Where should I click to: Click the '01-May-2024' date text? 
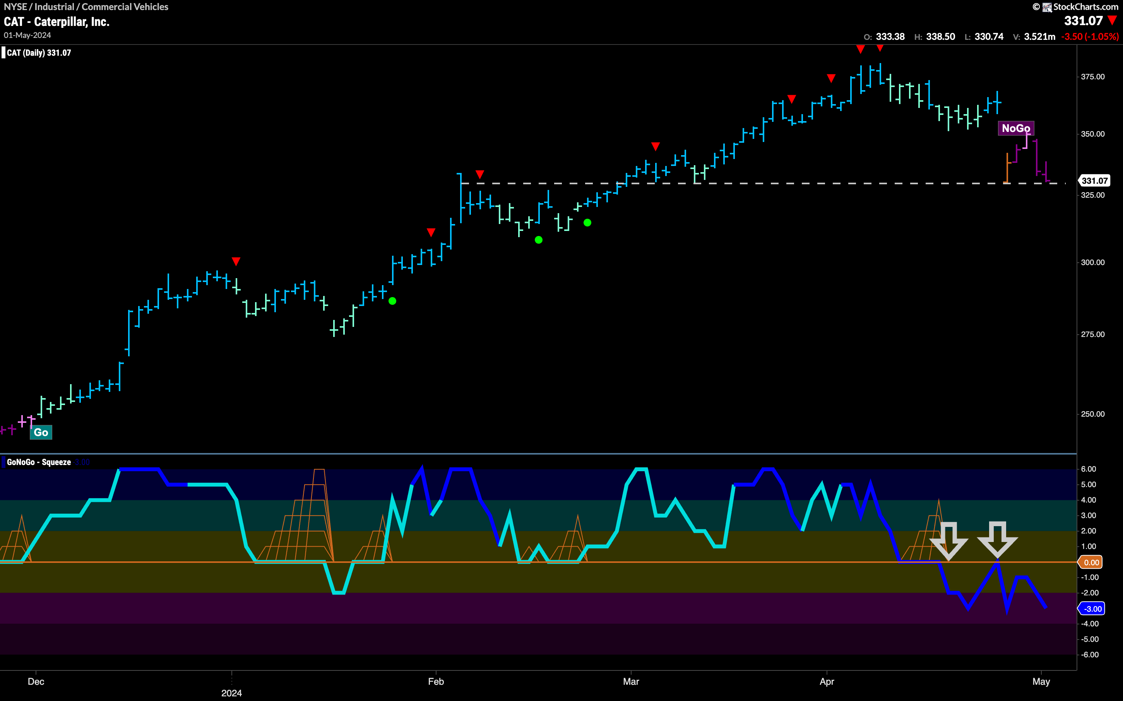click(x=27, y=35)
